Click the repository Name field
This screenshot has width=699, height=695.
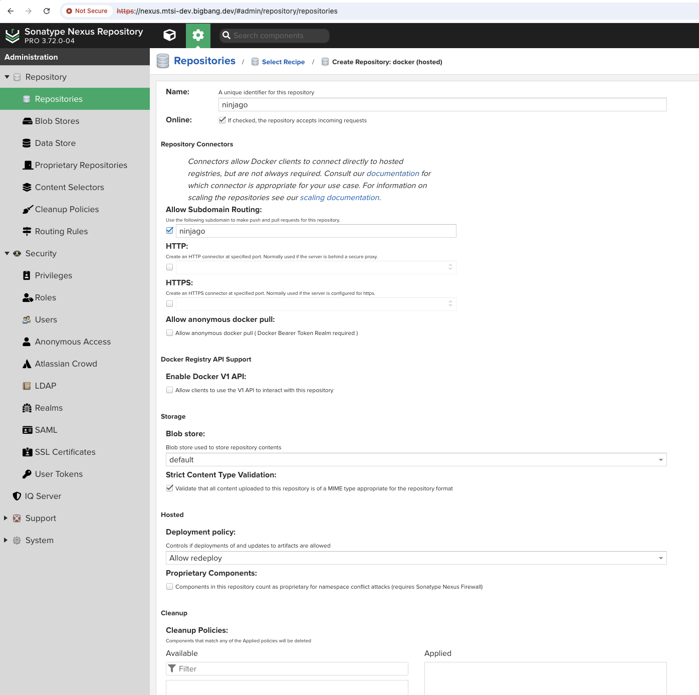coord(442,104)
